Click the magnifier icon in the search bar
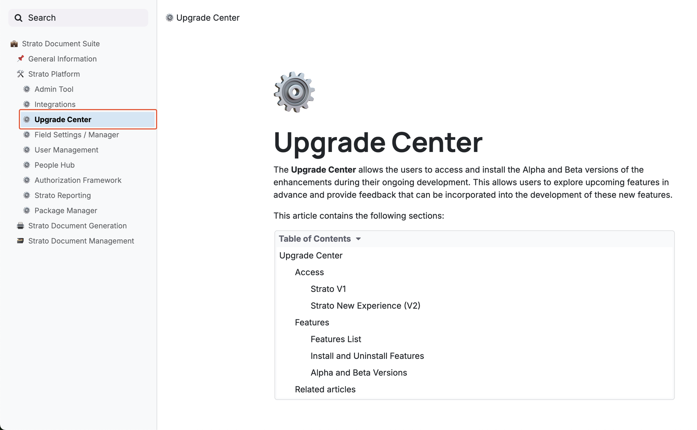The image size is (697, 430). (x=18, y=18)
